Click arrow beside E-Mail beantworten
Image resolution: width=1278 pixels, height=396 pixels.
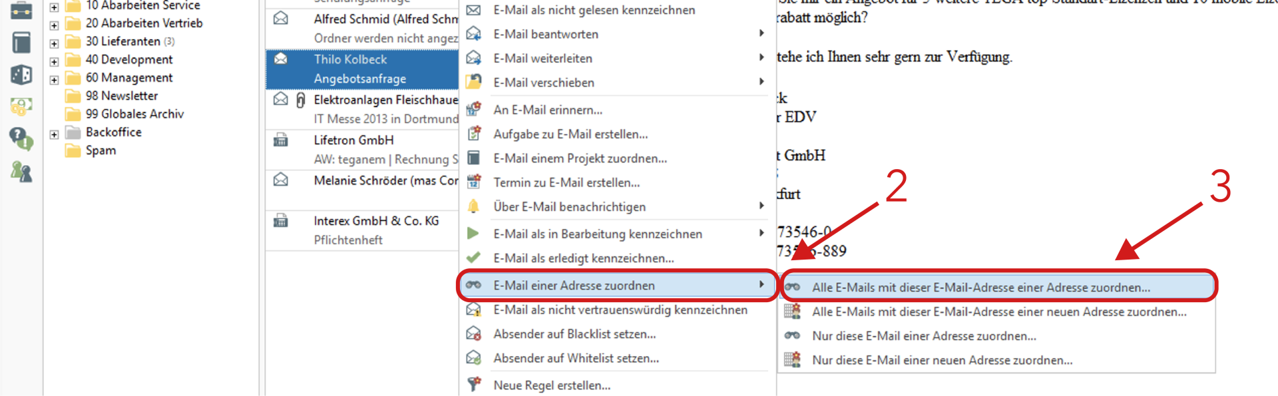(761, 33)
